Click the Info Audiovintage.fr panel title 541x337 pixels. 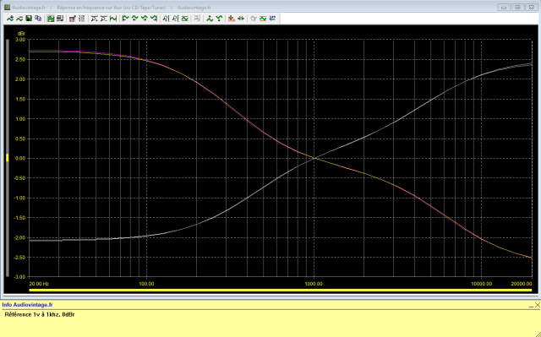(x=27, y=305)
